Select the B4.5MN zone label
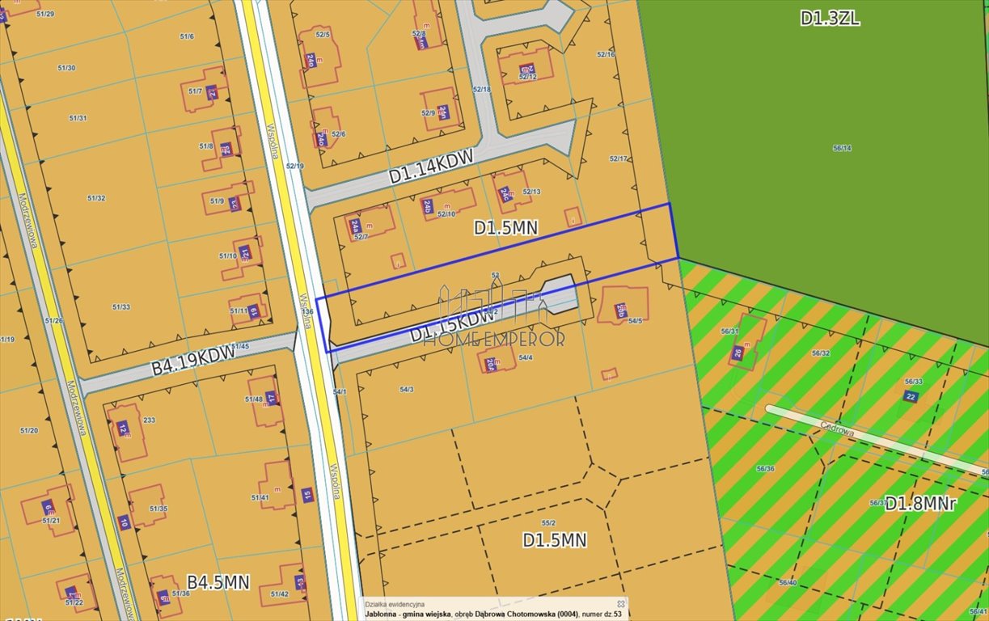989x621 pixels. (218, 582)
